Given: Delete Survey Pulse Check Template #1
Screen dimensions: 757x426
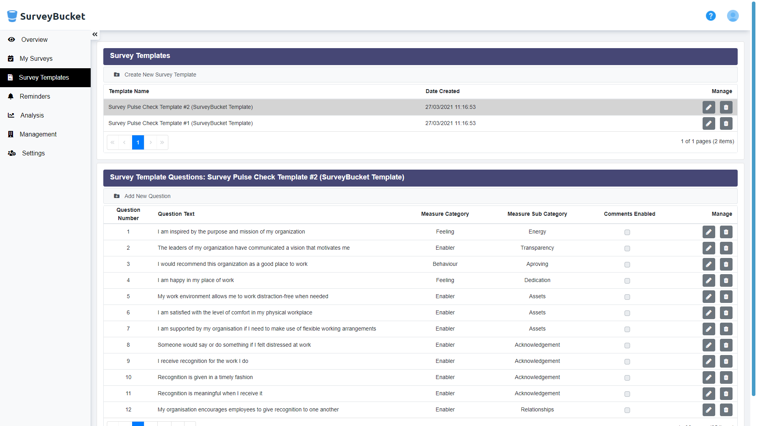Looking at the screenshot, I should (726, 123).
